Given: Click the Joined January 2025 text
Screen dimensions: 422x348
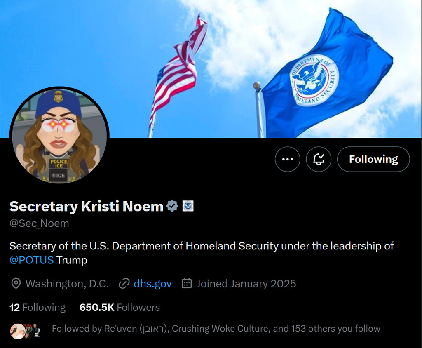Looking at the screenshot, I should (x=246, y=284).
